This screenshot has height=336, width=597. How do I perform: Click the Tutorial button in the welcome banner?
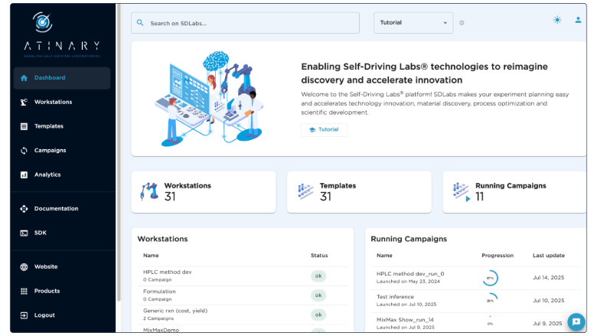pos(324,130)
